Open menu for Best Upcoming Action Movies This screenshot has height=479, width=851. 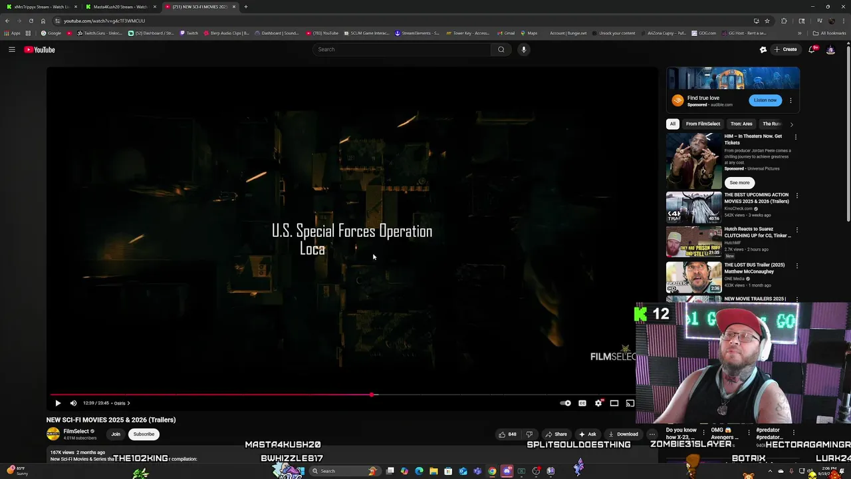tap(796, 196)
